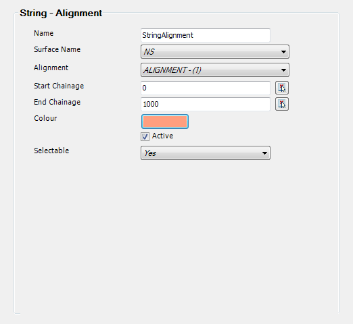Focus the Name field containing StringAlignment
The image size is (353, 324).
click(206, 35)
